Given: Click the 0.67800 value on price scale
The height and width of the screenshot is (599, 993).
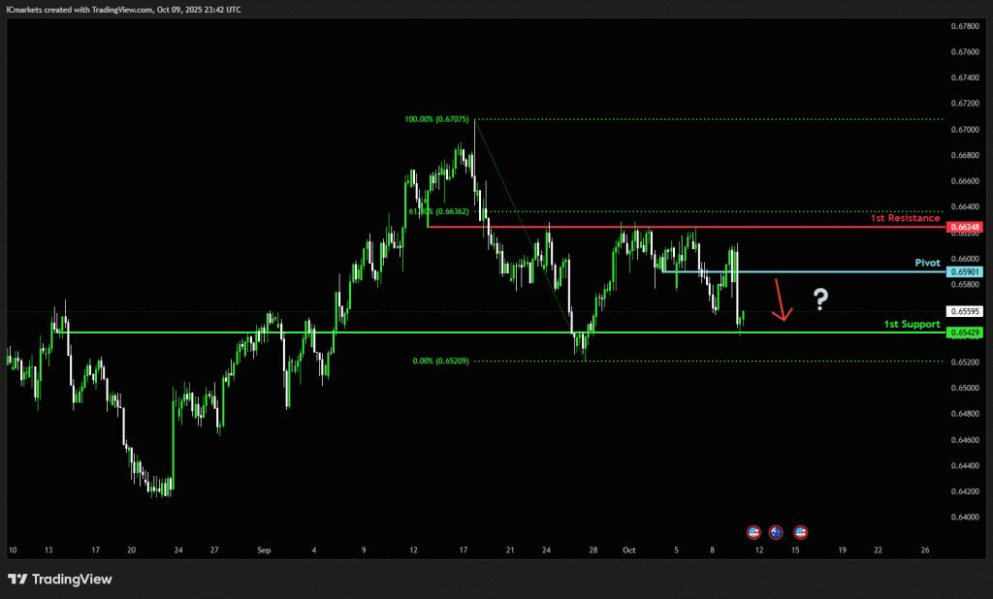Looking at the screenshot, I should coord(966,26).
